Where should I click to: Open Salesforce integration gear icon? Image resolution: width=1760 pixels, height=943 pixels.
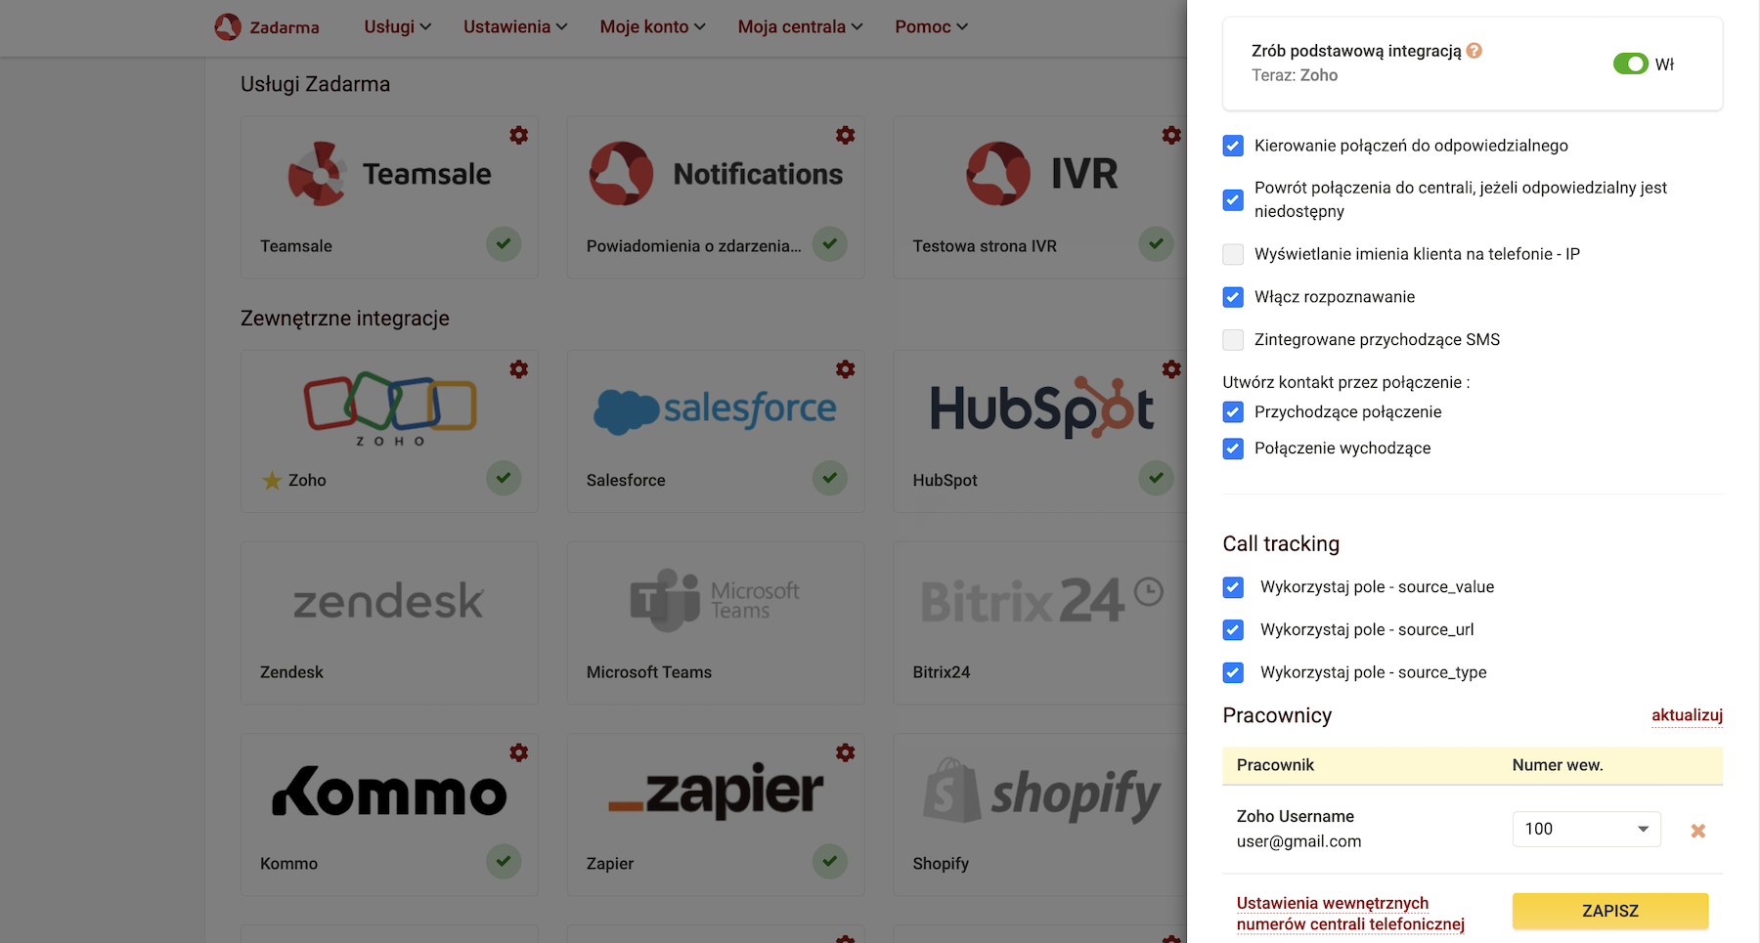[x=846, y=369]
